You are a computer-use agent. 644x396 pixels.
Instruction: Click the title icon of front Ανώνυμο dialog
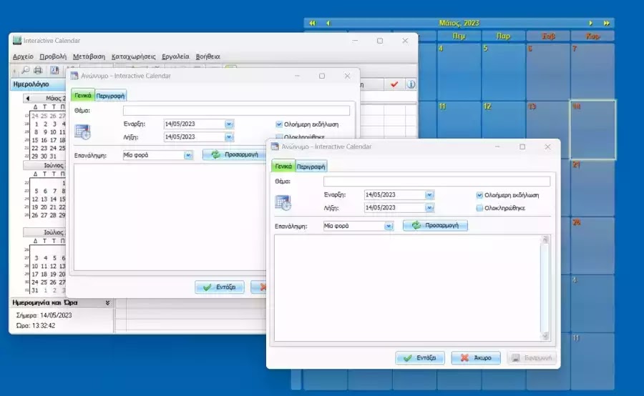click(x=275, y=147)
